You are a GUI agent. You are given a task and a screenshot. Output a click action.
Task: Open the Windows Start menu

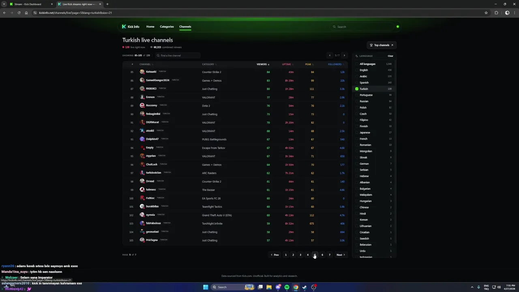[x=206, y=287]
